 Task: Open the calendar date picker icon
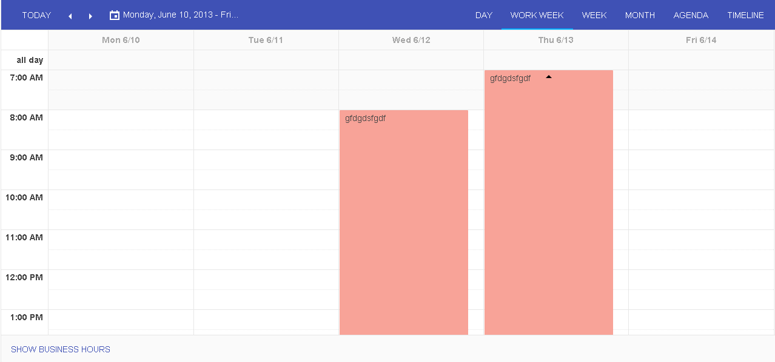pos(115,15)
